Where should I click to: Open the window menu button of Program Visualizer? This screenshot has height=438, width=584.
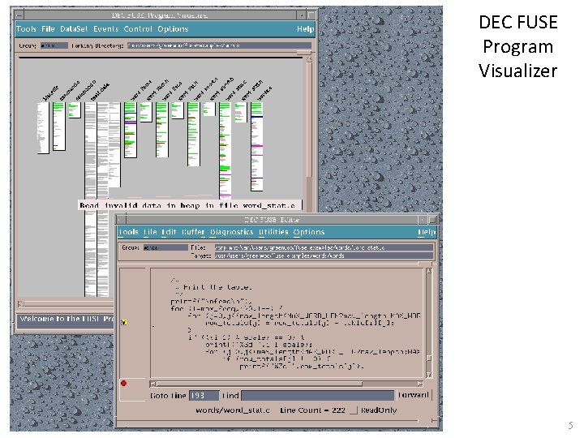pos(19,15)
